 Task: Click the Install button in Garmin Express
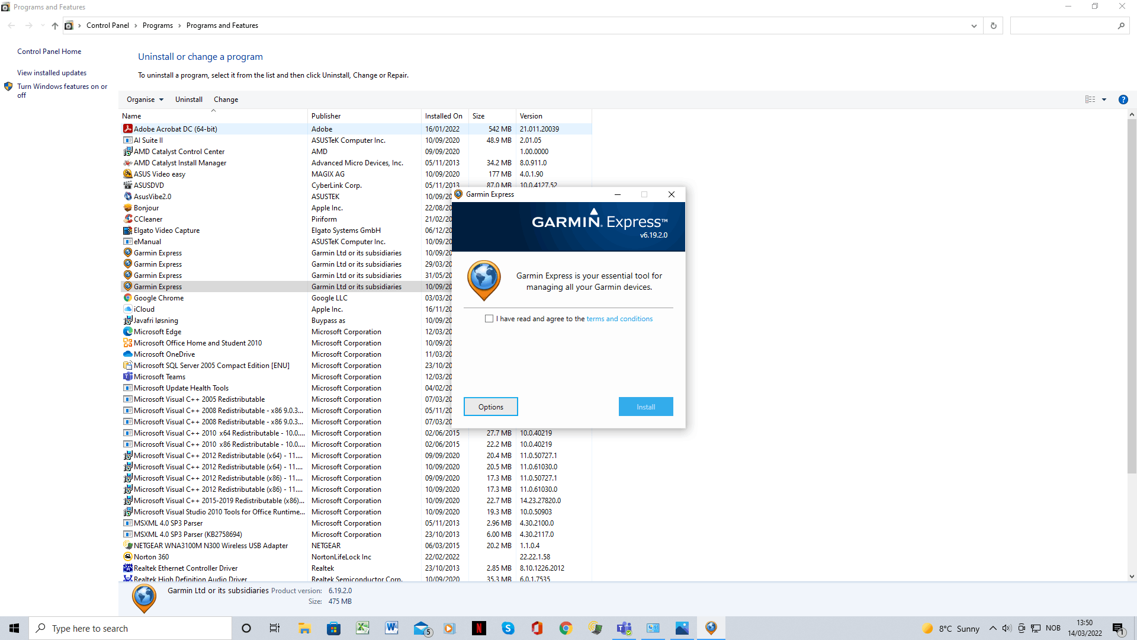click(646, 407)
